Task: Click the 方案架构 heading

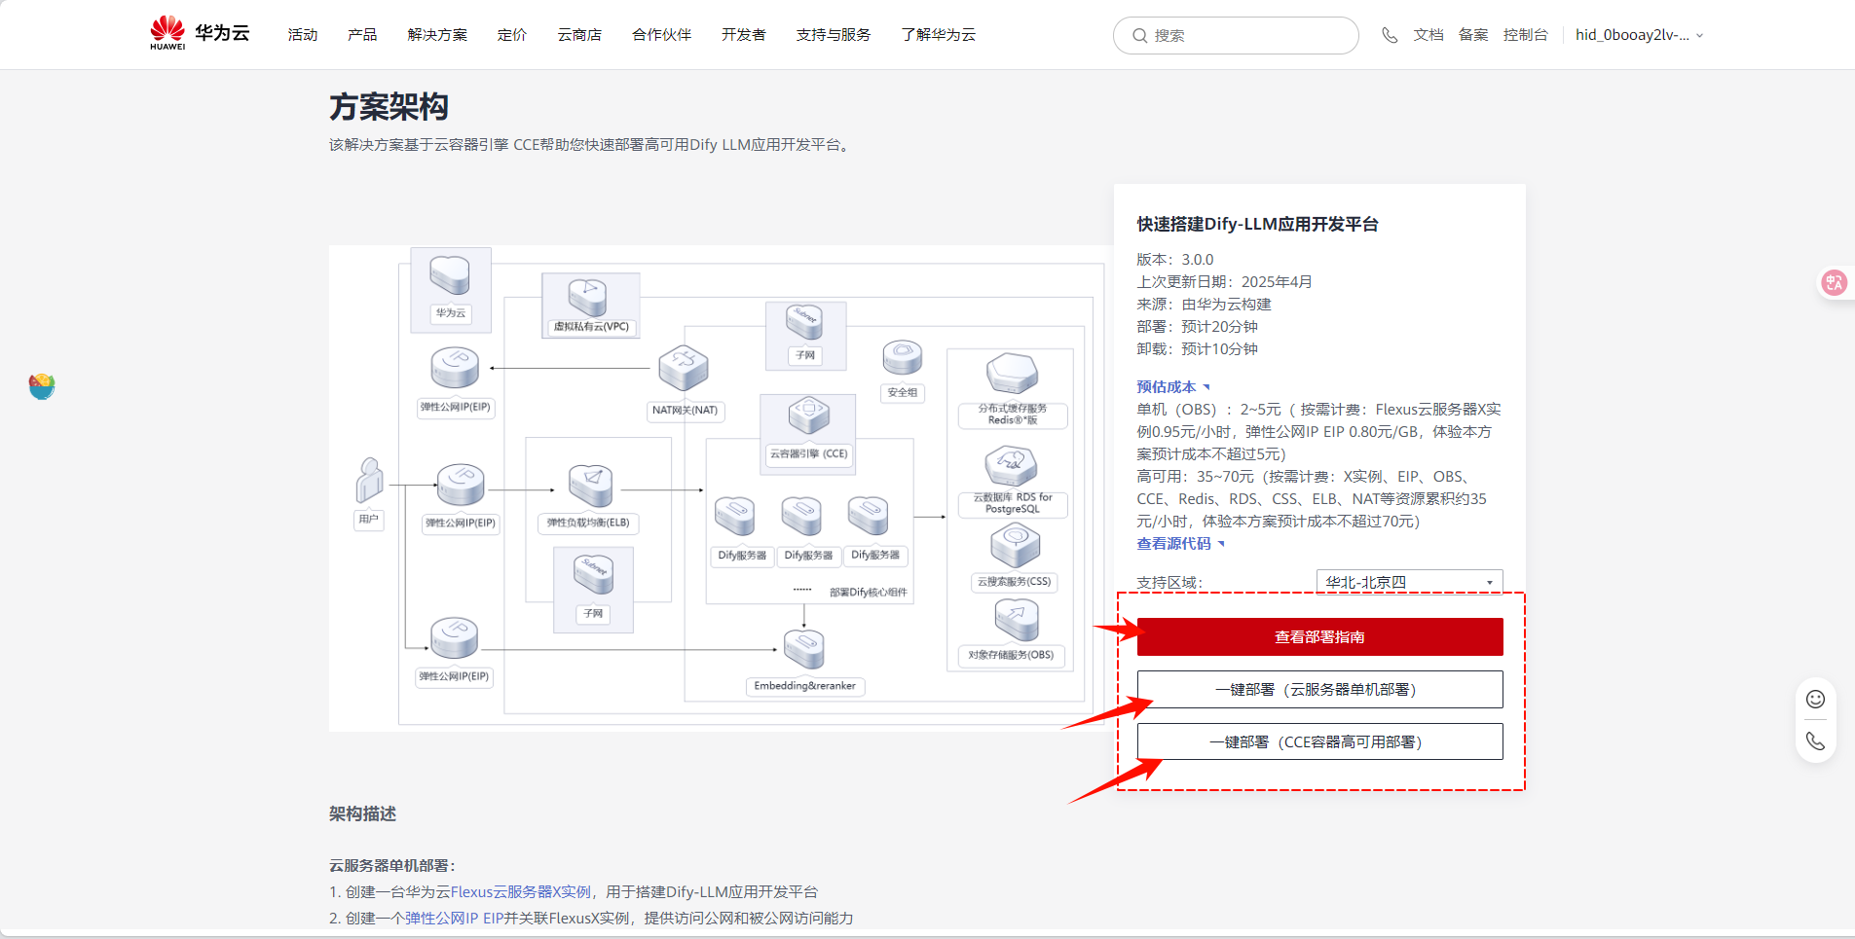Action: (x=389, y=106)
